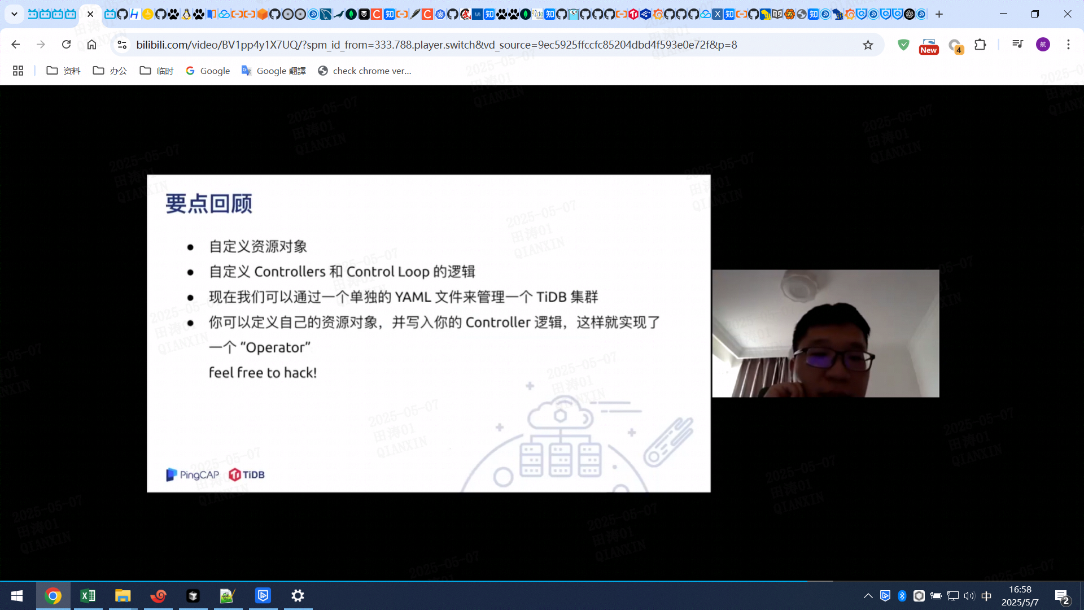Open the volume control in the tray

click(x=969, y=596)
